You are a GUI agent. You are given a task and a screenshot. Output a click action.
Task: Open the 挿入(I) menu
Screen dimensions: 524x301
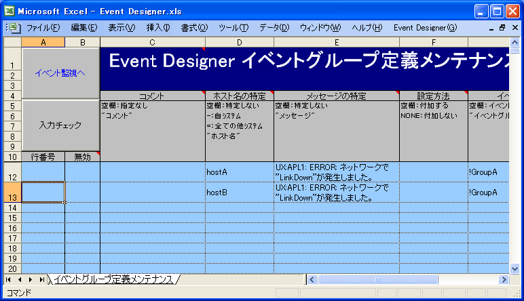pyautogui.click(x=158, y=28)
